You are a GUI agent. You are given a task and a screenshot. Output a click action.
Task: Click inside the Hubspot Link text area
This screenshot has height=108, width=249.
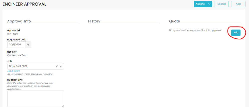(35, 99)
